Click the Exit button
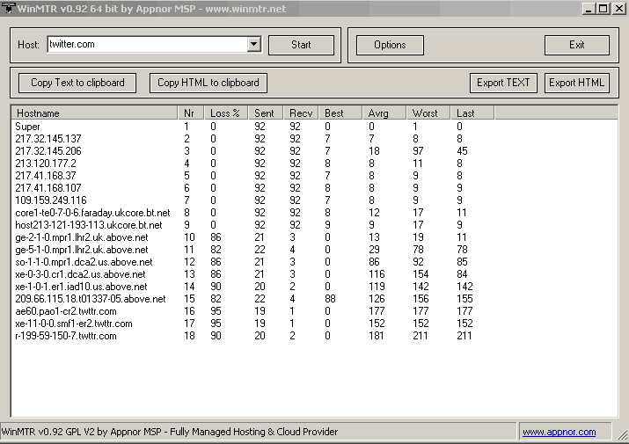 coord(576,45)
